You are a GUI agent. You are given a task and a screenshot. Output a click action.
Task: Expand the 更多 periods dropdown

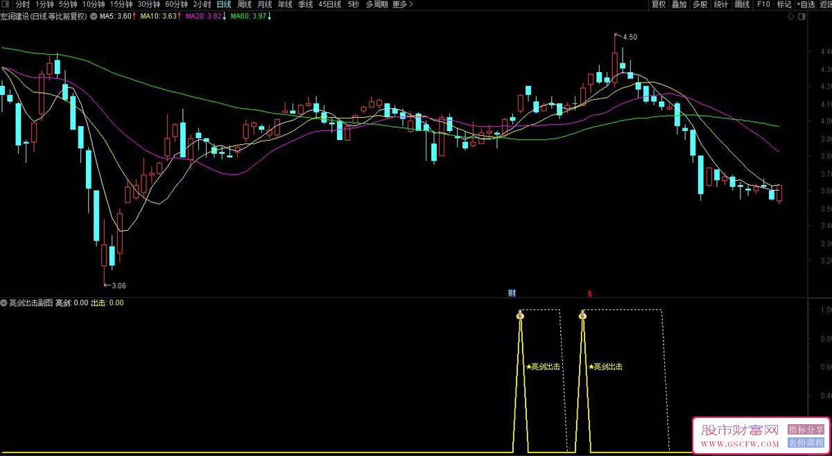click(x=403, y=4)
